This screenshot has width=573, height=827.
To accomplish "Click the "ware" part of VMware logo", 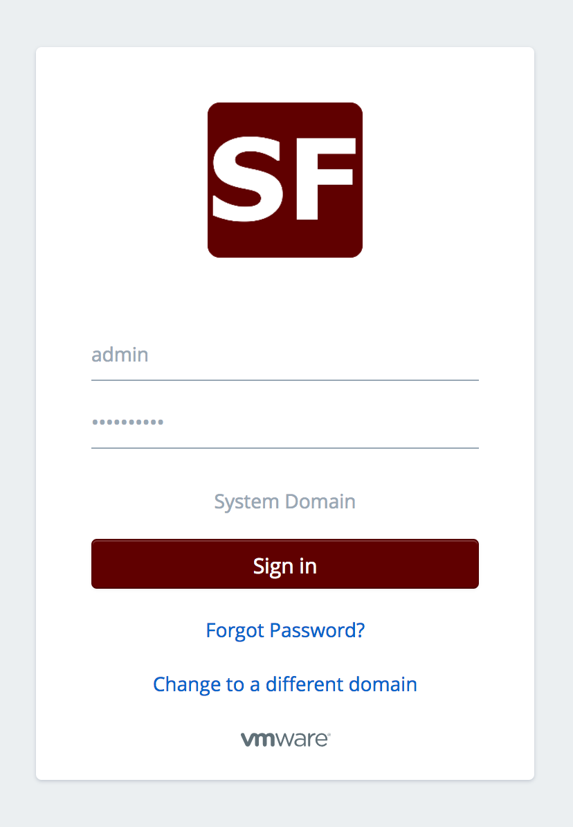I will point(304,740).
